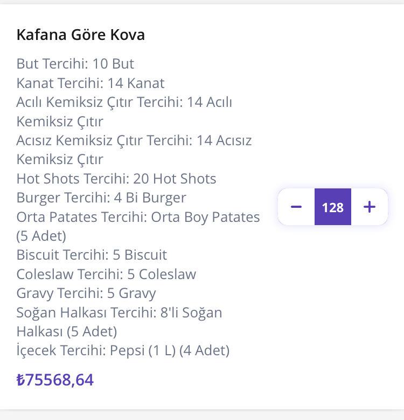This screenshot has height=420, width=404.
Task: Select the But Tercihi line
Action: click(75, 64)
